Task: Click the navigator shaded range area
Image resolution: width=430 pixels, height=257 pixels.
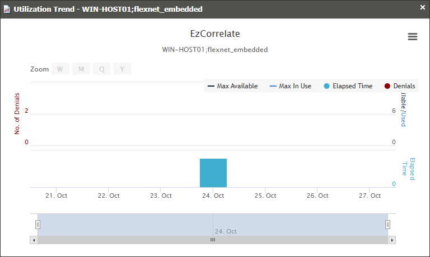Action: click(x=140, y=224)
